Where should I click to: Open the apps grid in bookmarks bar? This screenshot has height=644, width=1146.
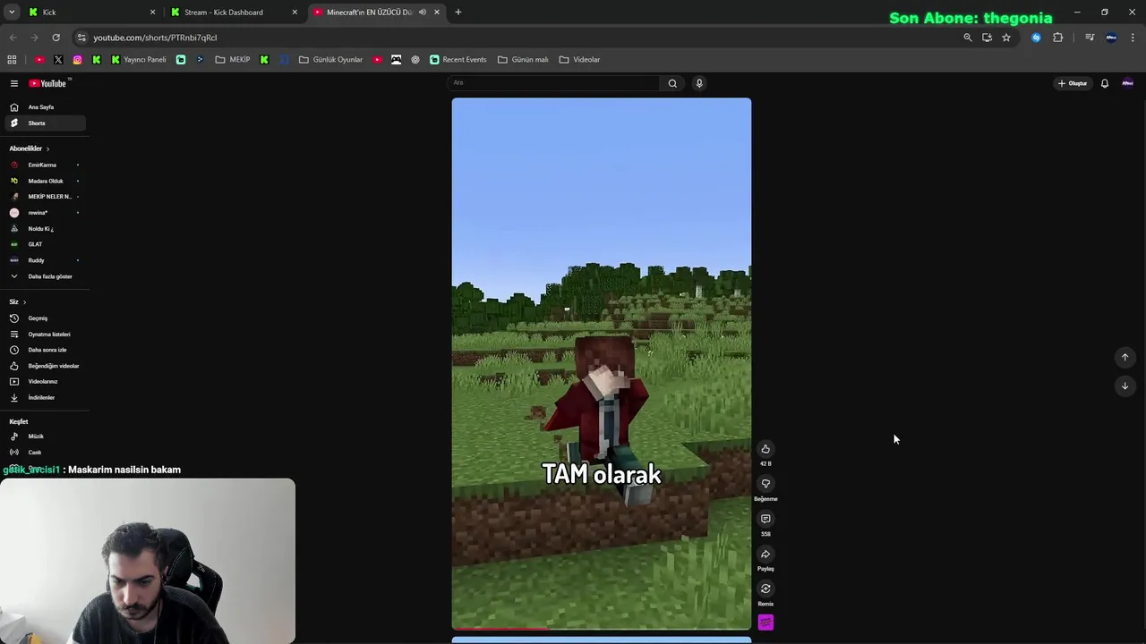[12, 60]
